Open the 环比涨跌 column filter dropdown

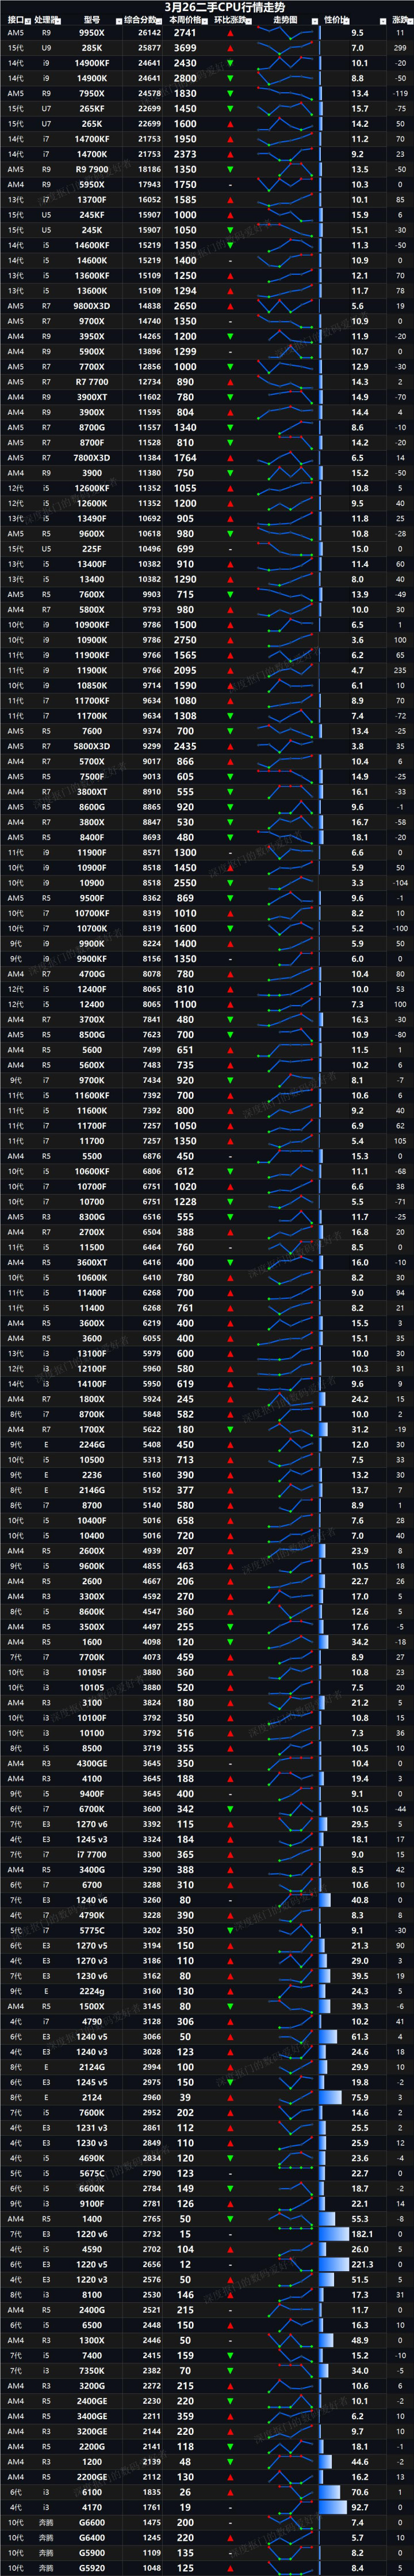point(250,20)
